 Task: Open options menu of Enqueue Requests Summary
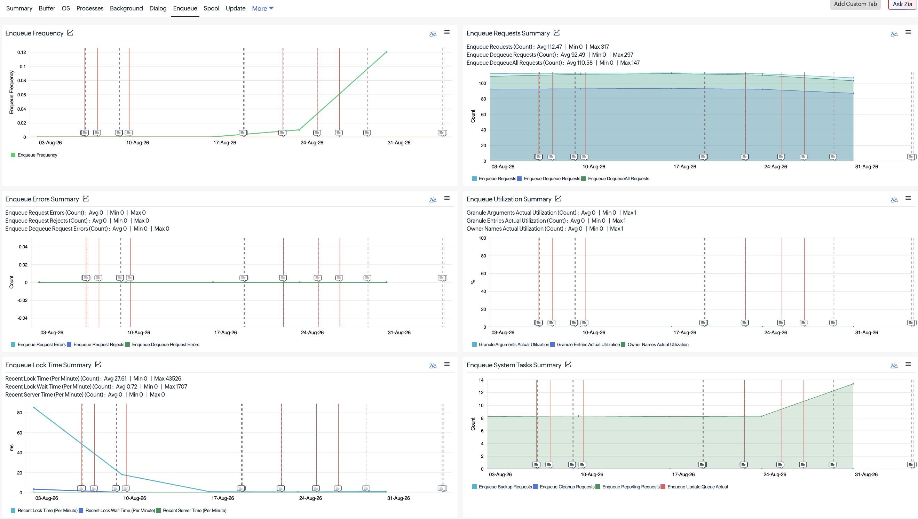908,32
